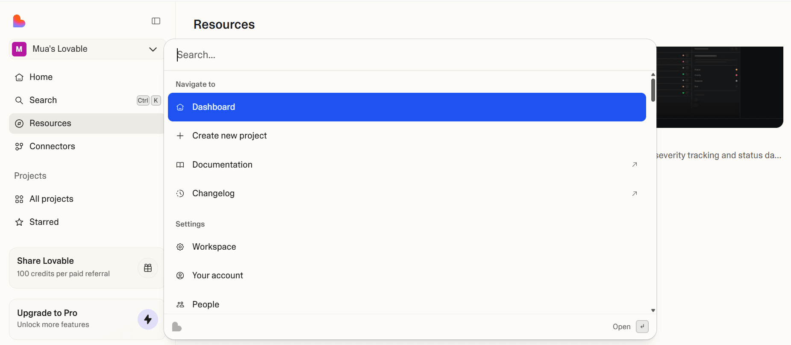The image size is (791, 345).
Task: Click the 'Navigate to' section label
Action: point(195,84)
